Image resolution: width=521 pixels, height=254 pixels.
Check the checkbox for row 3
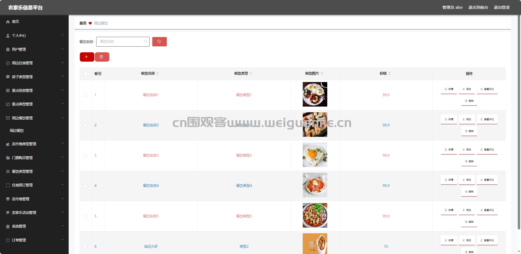point(85,156)
